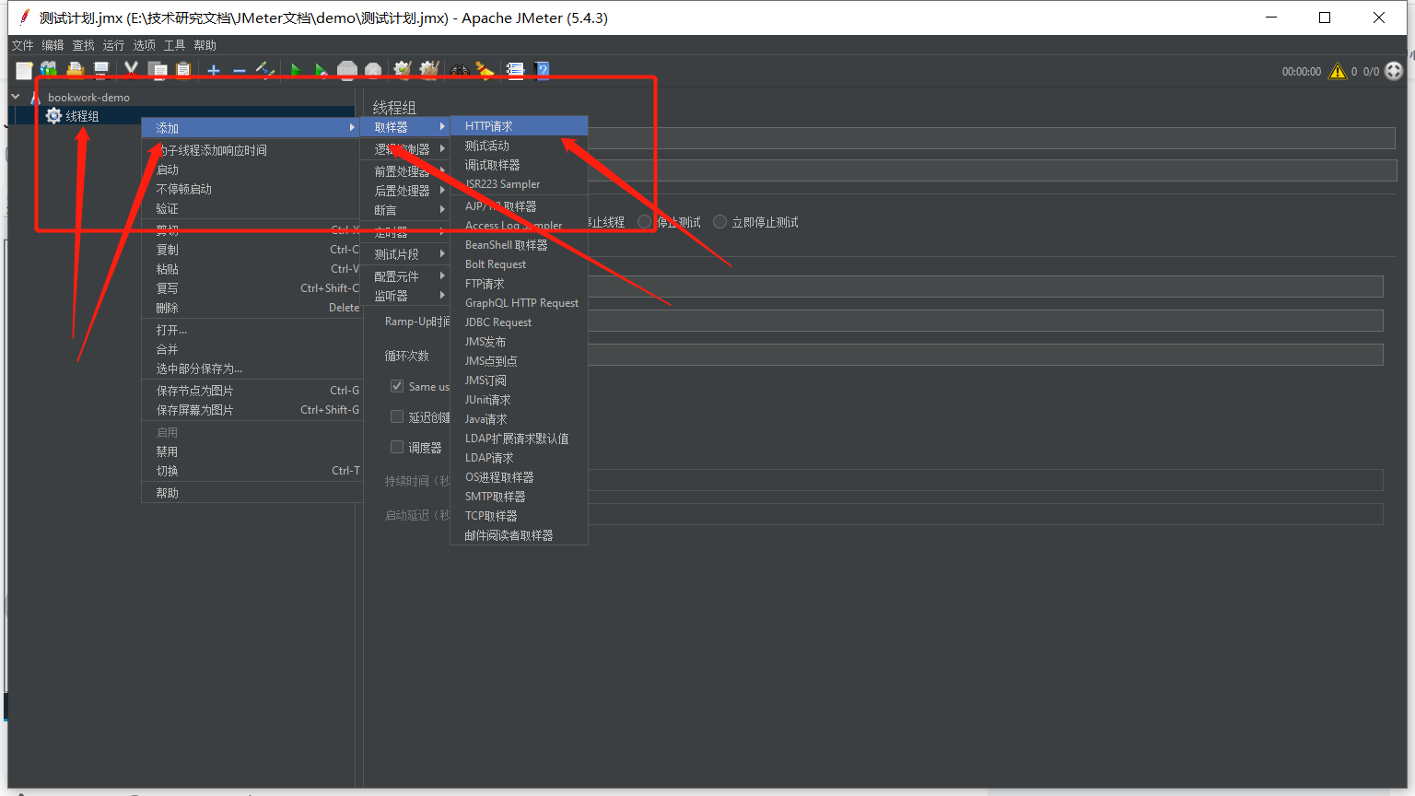Image resolution: width=1415 pixels, height=796 pixels.
Task: Start the test with green play icon
Action: coord(296,71)
